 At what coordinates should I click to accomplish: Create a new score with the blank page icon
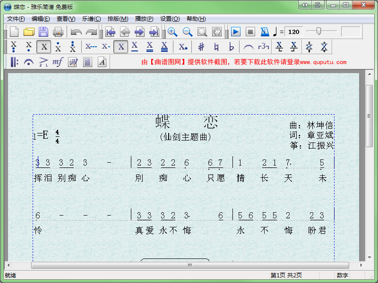tap(14, 32)
